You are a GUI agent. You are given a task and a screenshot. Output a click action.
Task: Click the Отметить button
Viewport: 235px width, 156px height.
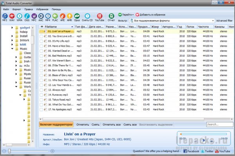tap(83, 124)
